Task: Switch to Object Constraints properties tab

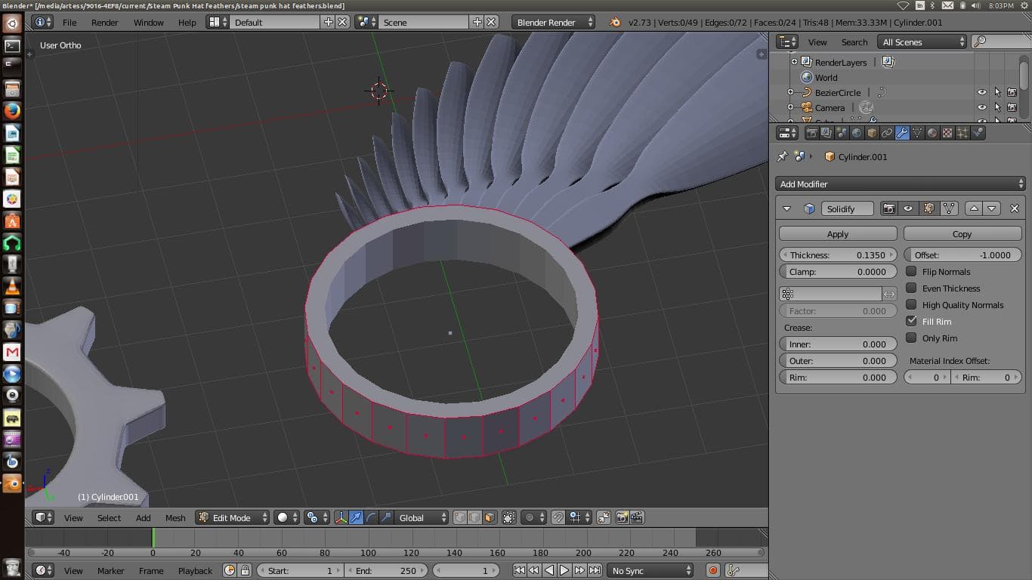Action: coord(887,133)
